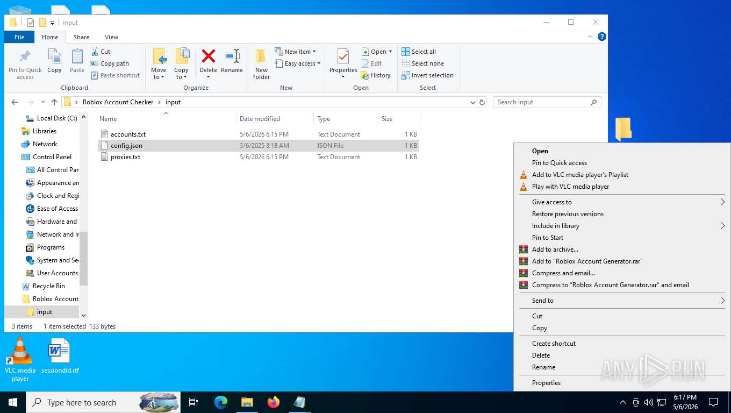Launch Firefox from the taskbar
This screenshot has height=413, width=731.
click(274, 402)
